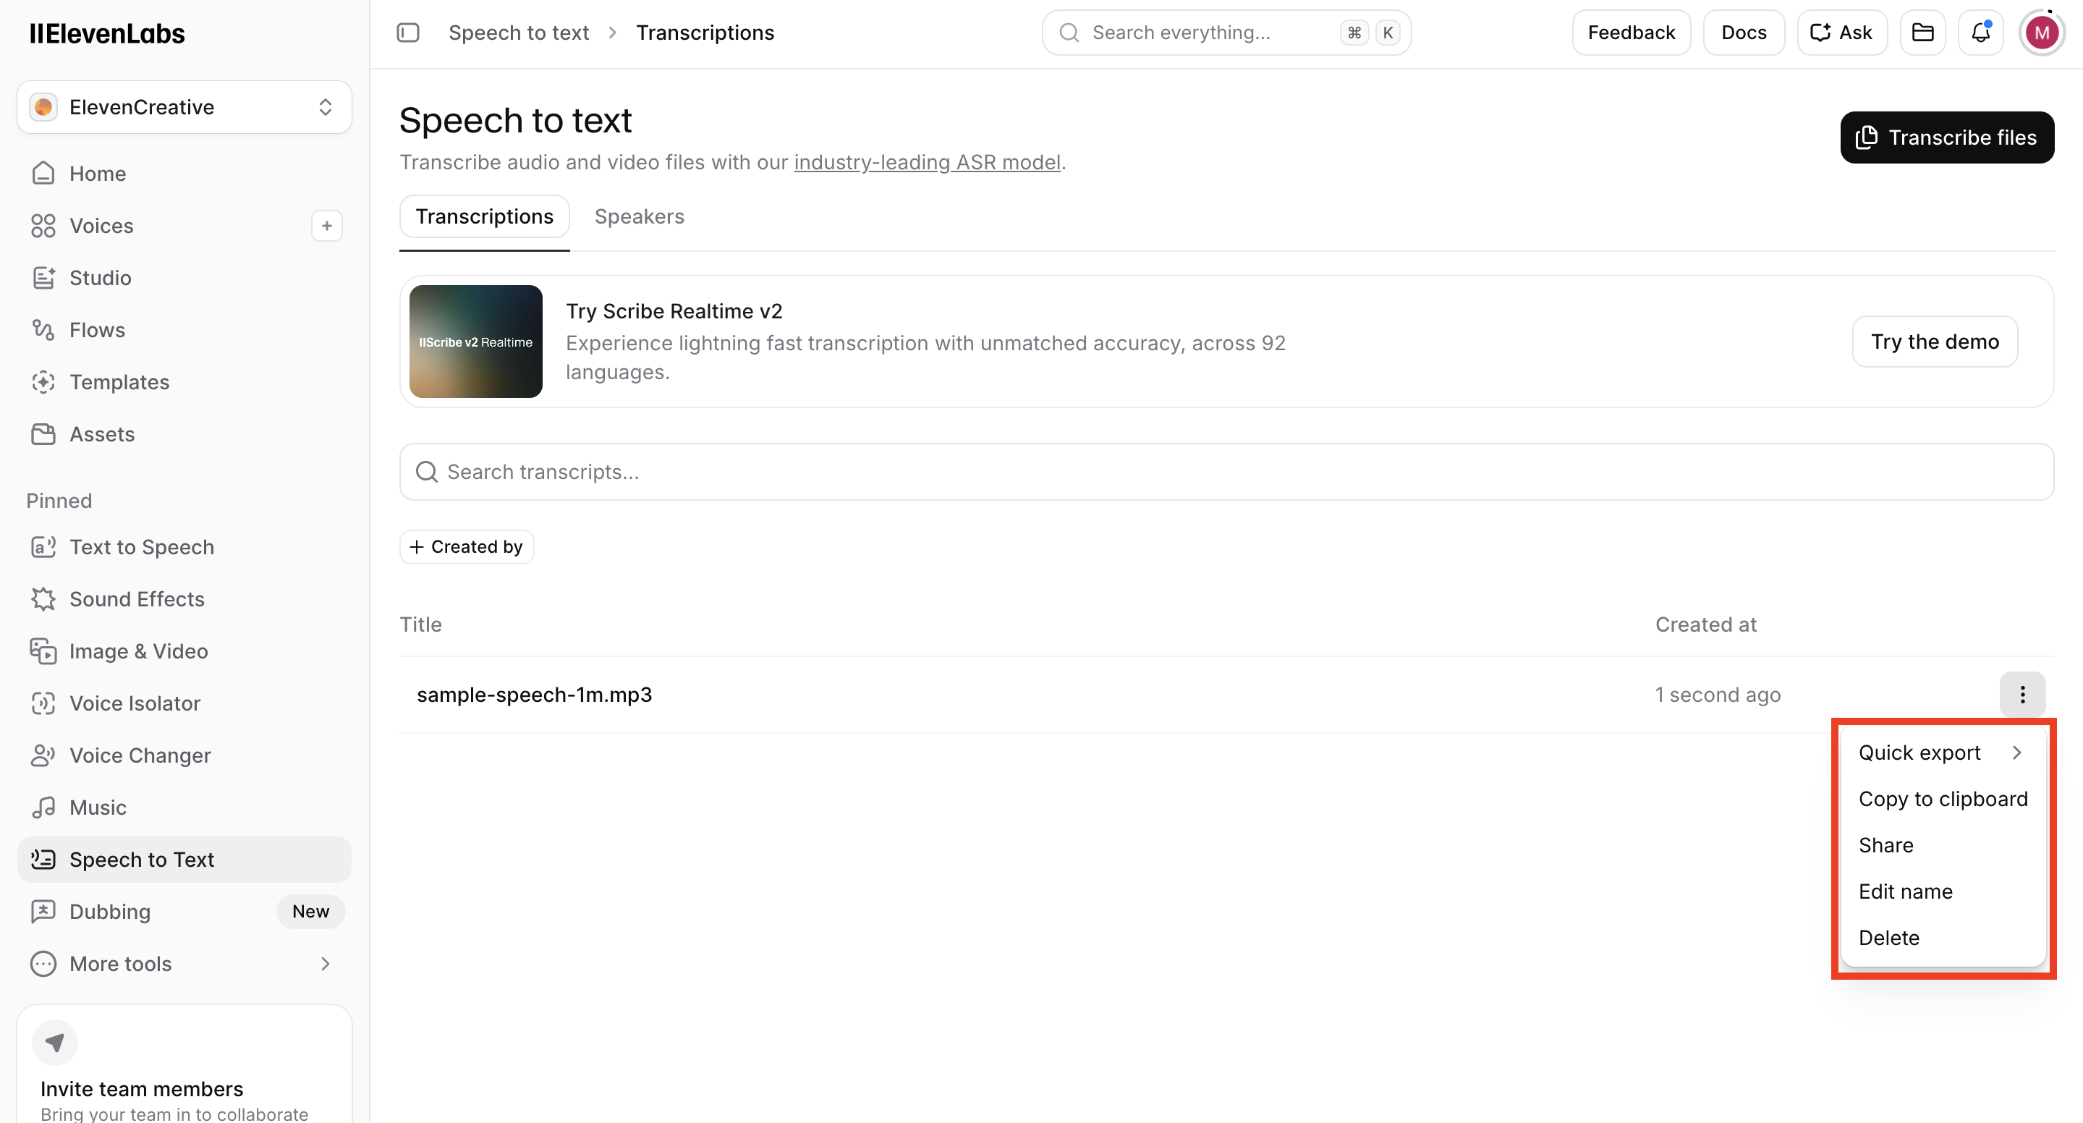Open Music tool
The height and width of the screenshot is (1123, 2083).
[x=184, y=807]
